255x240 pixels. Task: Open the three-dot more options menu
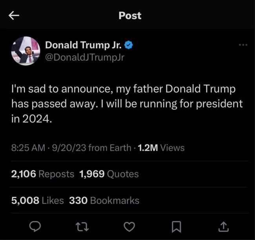coord(243,45)
